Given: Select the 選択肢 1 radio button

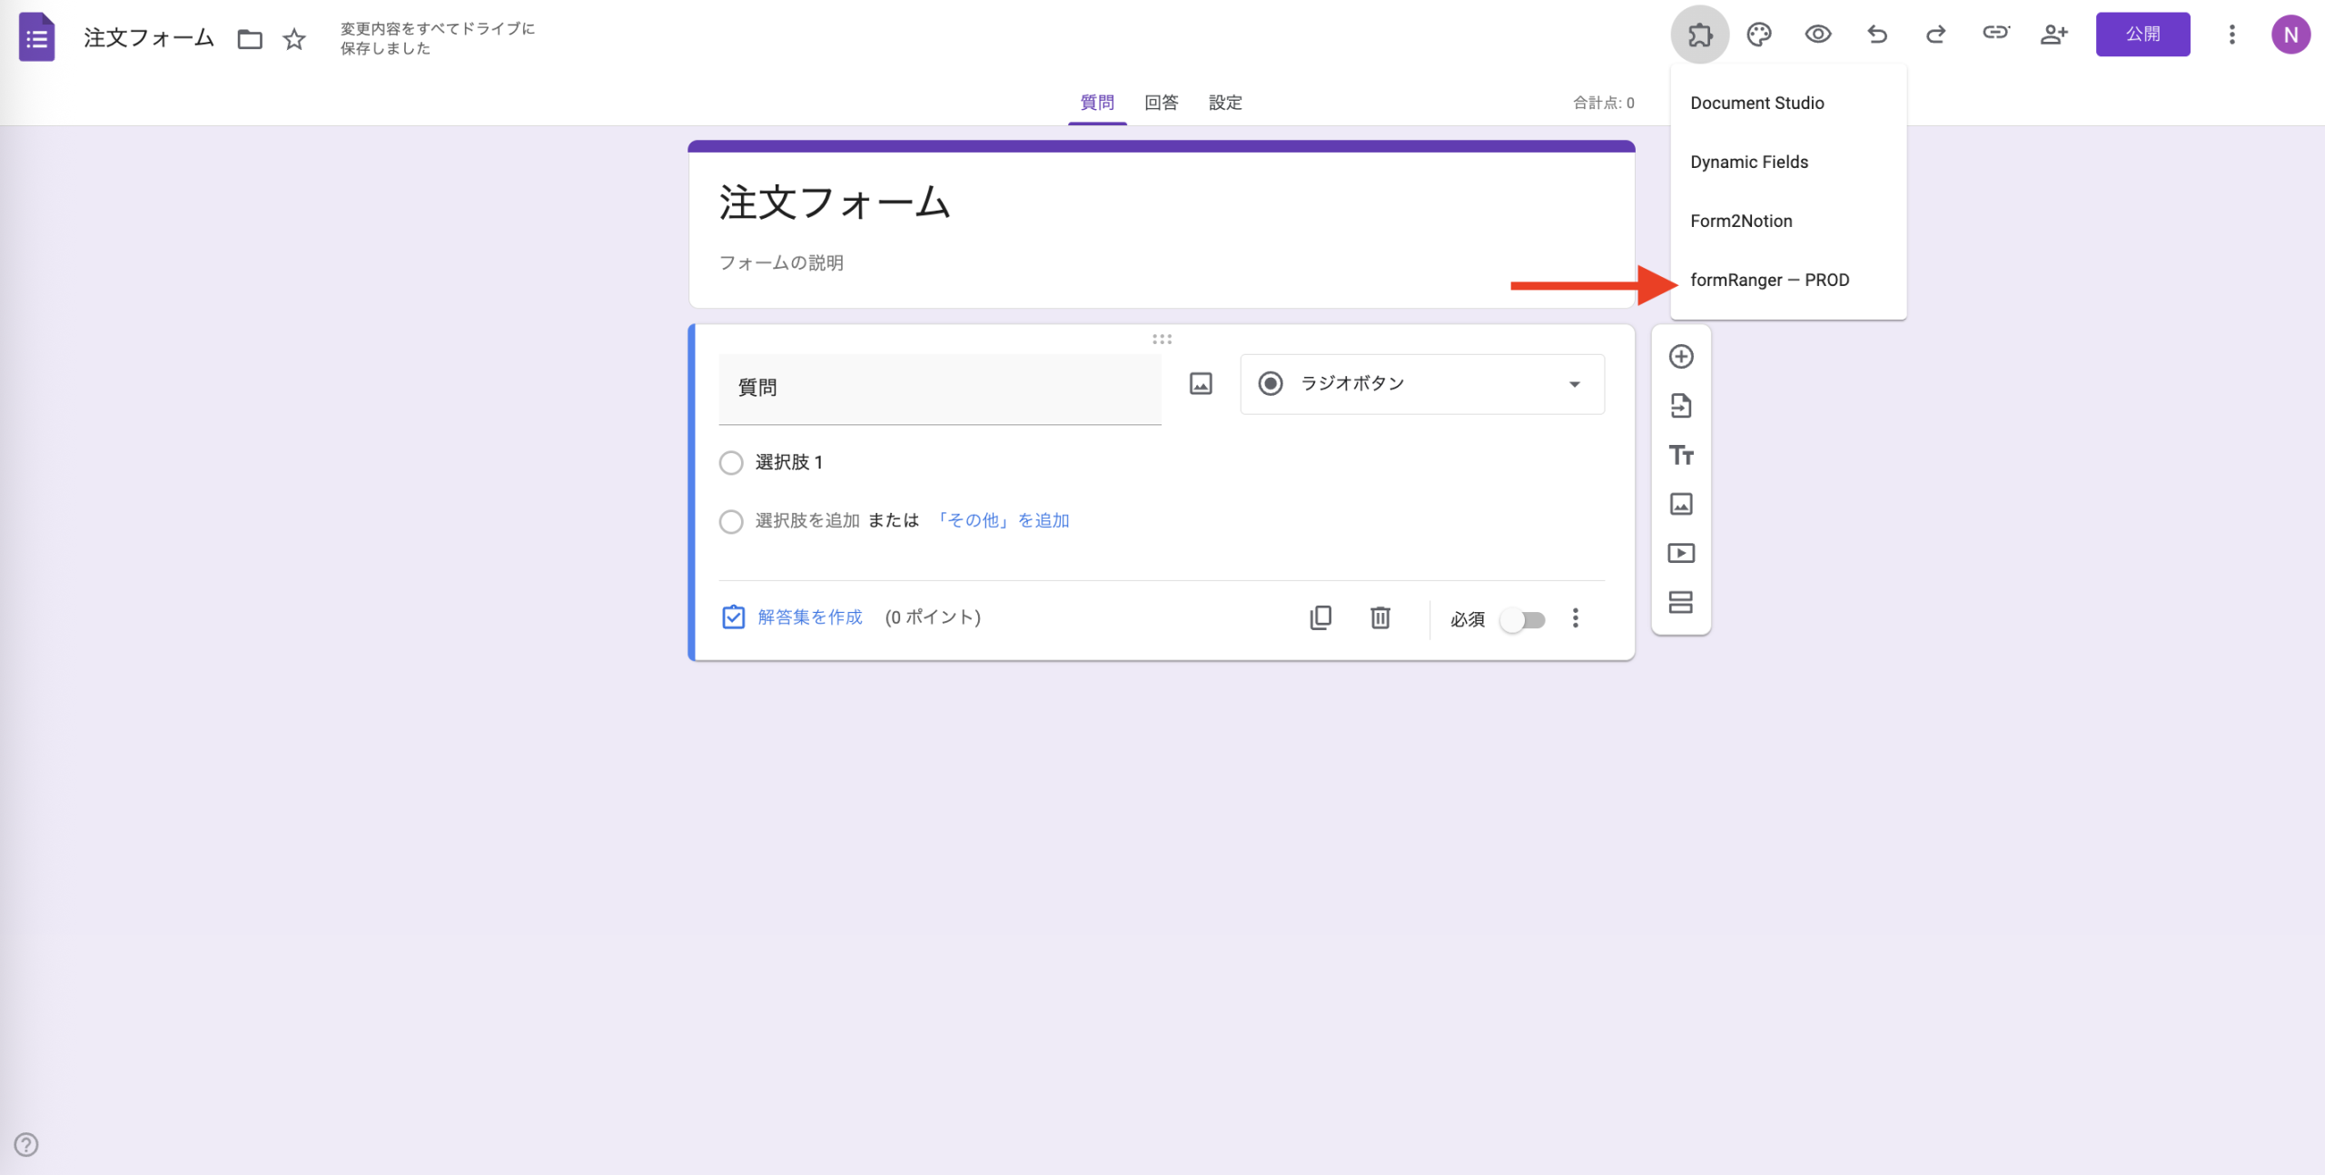Looking at the screenshot, I should (x=731, y=463).
